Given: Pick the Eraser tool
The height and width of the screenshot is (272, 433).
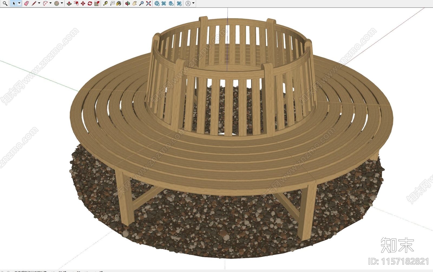Looking at the screenshot, I should coord(26,4).
